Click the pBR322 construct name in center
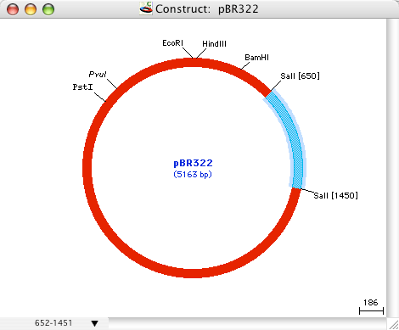Screen dimensions: 399x330 click(193, 163)
